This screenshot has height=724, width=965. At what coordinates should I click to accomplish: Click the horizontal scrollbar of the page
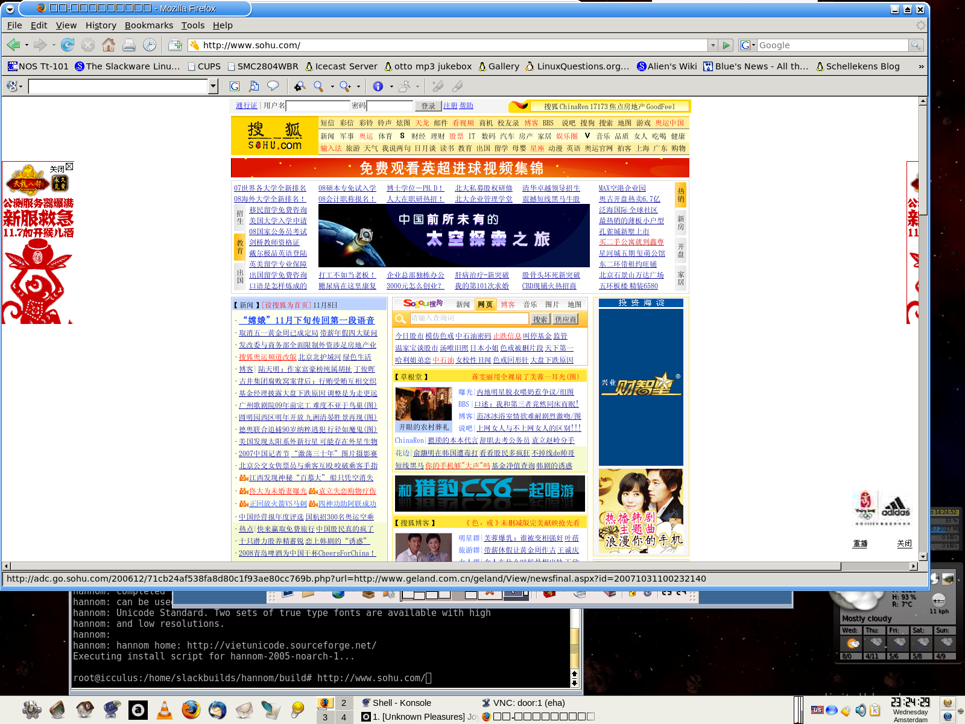(x=460, y=567)
